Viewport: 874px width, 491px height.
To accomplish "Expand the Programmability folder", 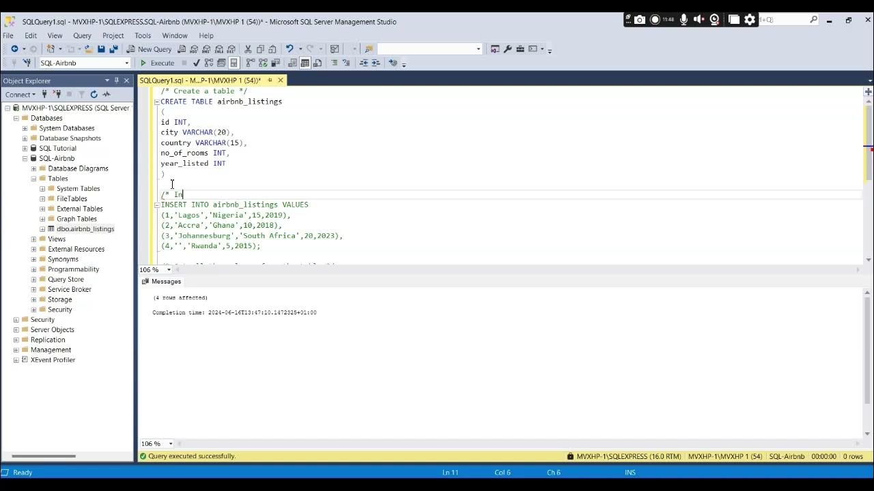I will coord(33,269).
